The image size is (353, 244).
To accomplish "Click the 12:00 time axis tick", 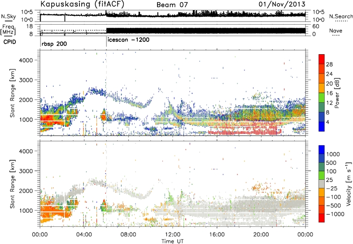I will point(173,235).
